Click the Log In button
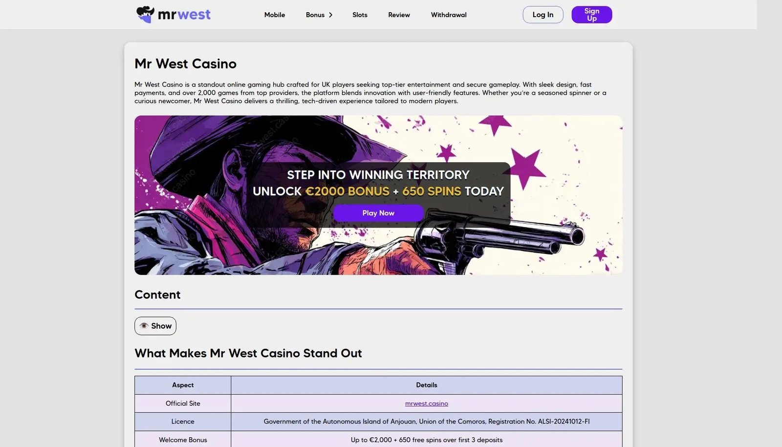 click(543, 15)
